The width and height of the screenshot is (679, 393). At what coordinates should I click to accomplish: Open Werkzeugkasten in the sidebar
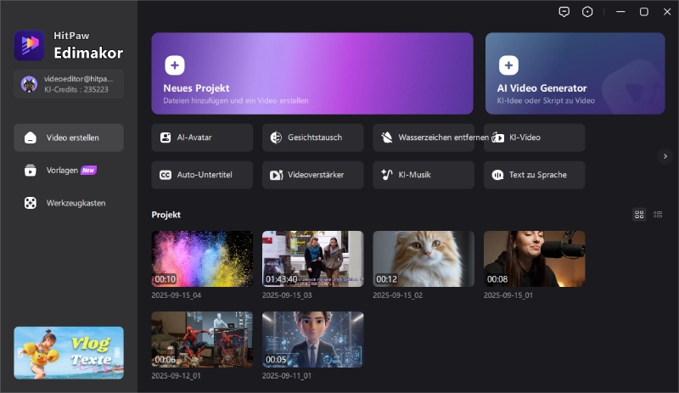[69, 203]
